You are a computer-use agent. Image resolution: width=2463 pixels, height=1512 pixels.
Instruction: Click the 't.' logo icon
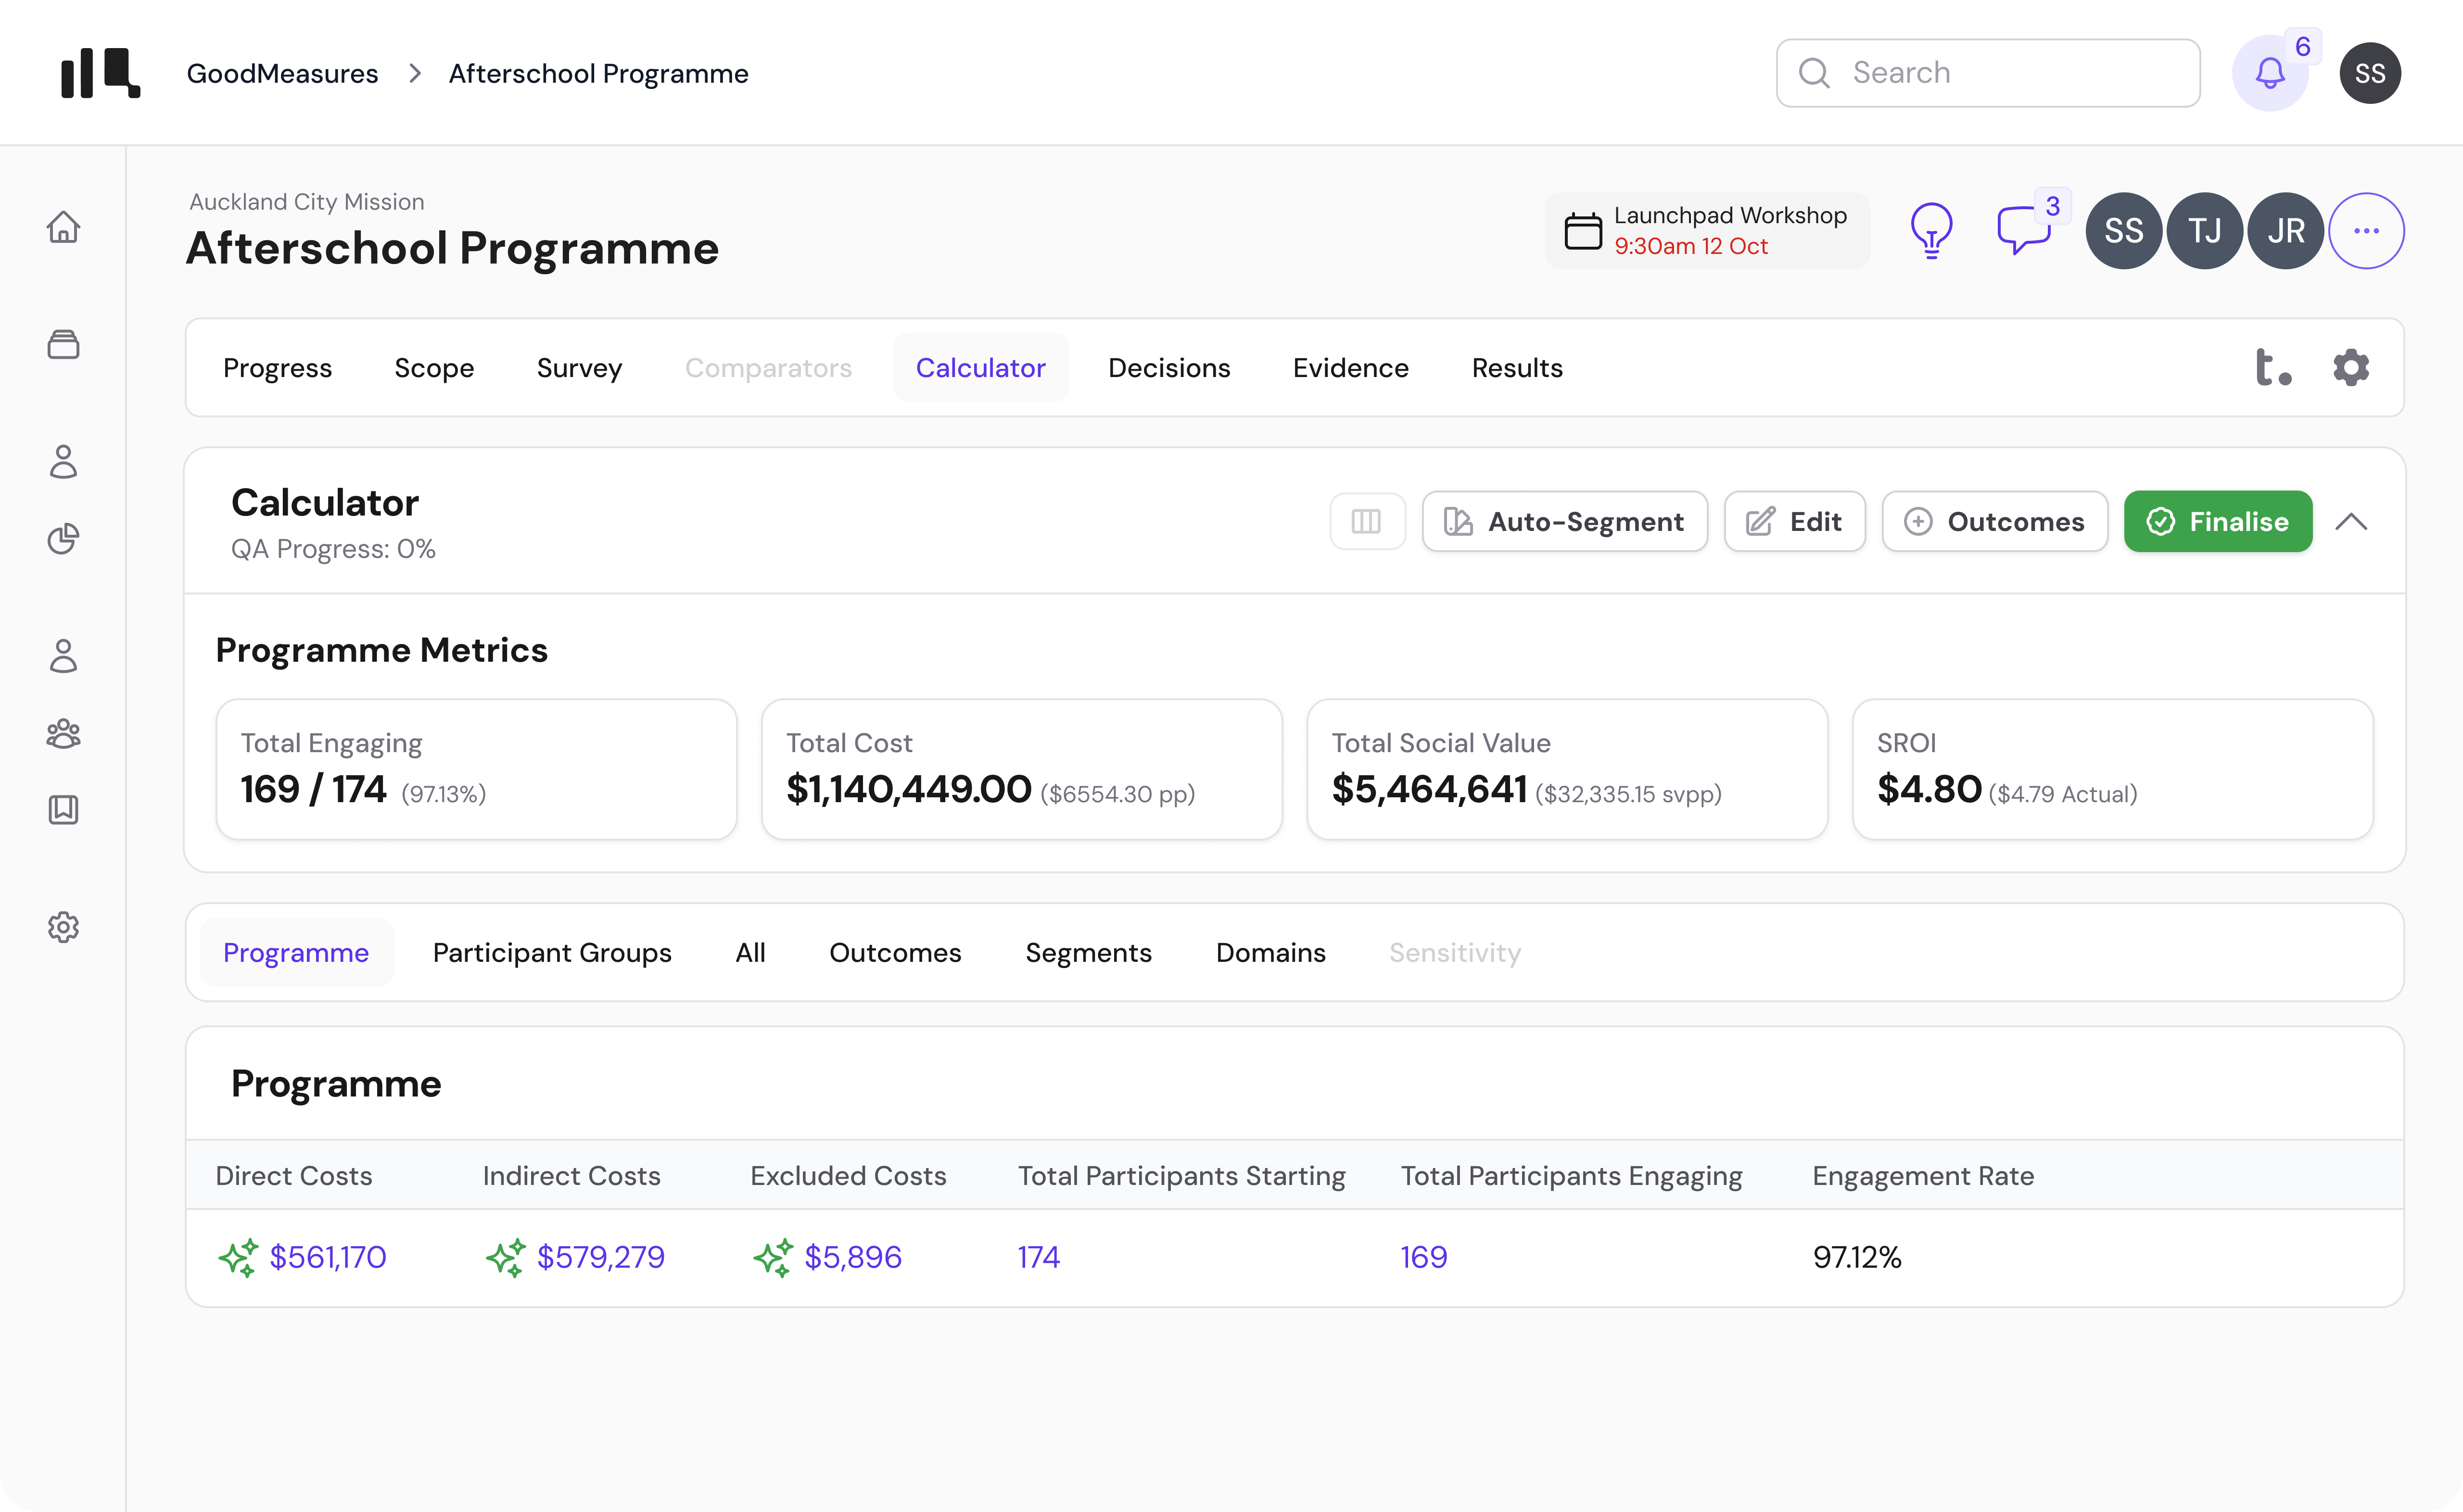pyautogui.click(x=2273, y=368)
